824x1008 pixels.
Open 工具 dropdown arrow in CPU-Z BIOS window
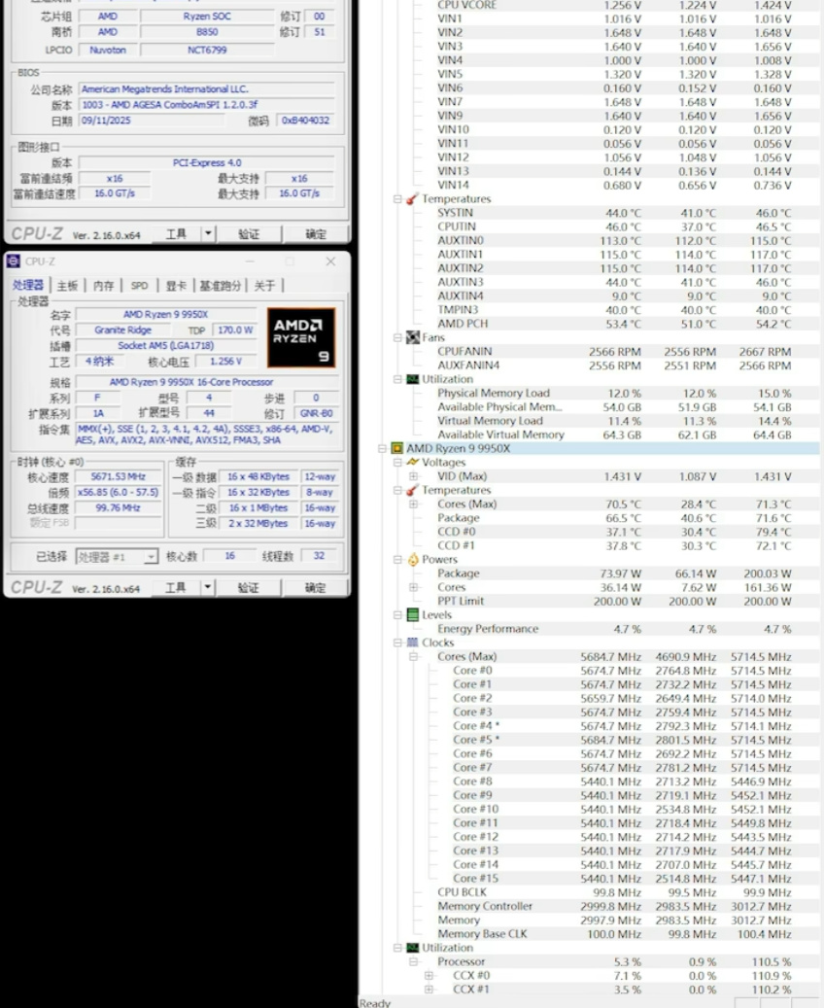[208, 233]
